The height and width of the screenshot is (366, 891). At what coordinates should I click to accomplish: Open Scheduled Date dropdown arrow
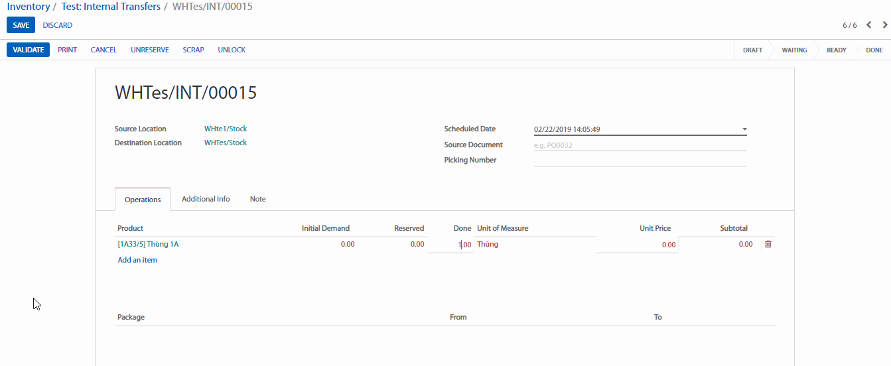(x=744, y=129)
